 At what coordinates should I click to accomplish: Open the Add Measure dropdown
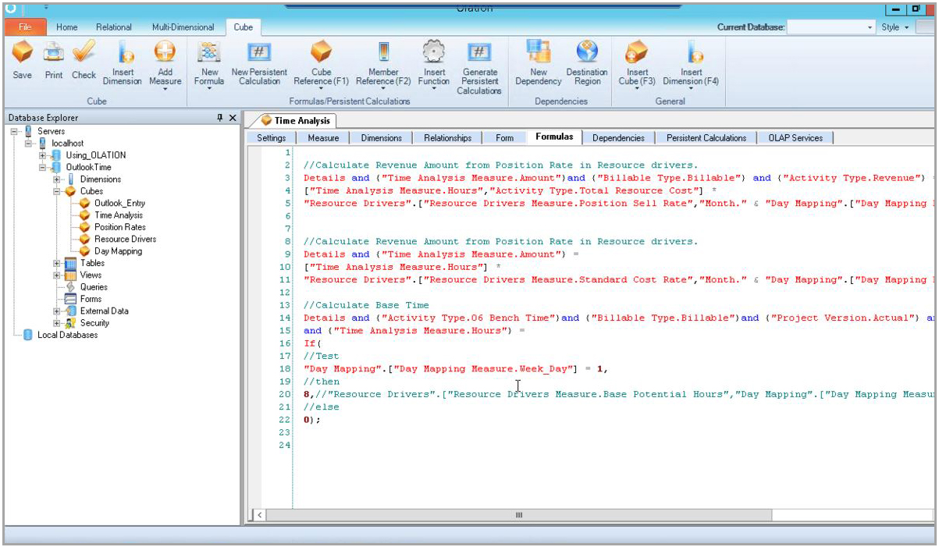point(165,88)
